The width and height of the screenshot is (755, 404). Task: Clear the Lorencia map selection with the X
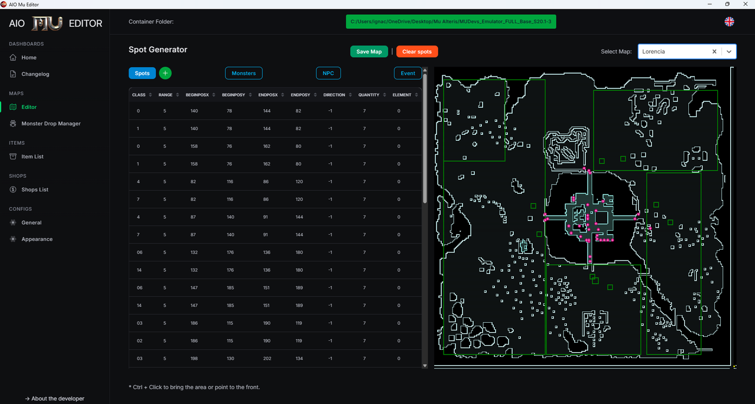pos(714,52)
